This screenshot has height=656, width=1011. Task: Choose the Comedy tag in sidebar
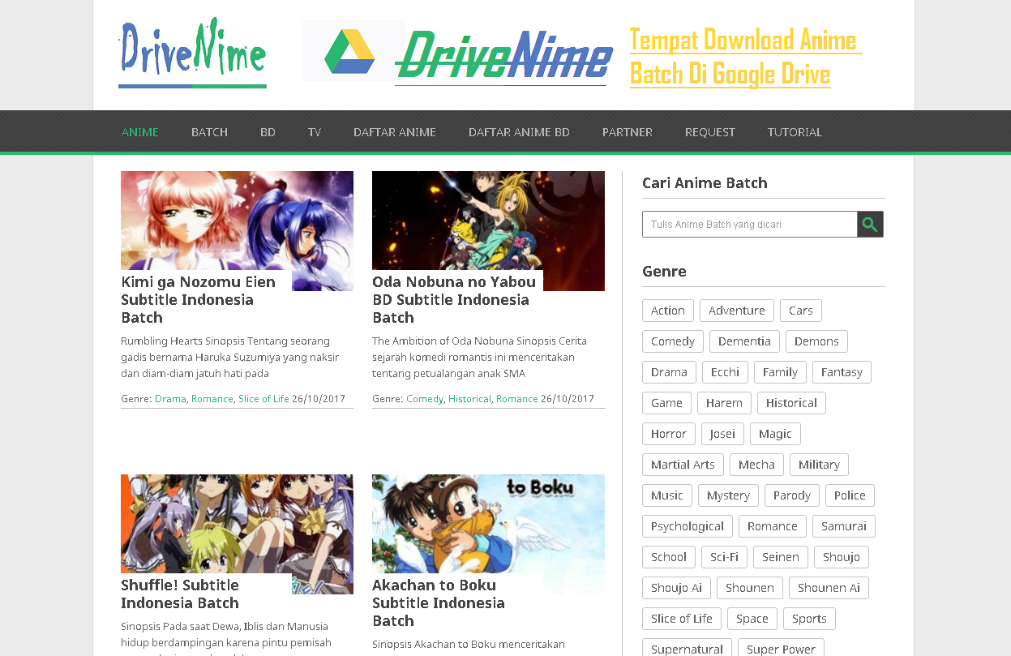pos(673,341)
